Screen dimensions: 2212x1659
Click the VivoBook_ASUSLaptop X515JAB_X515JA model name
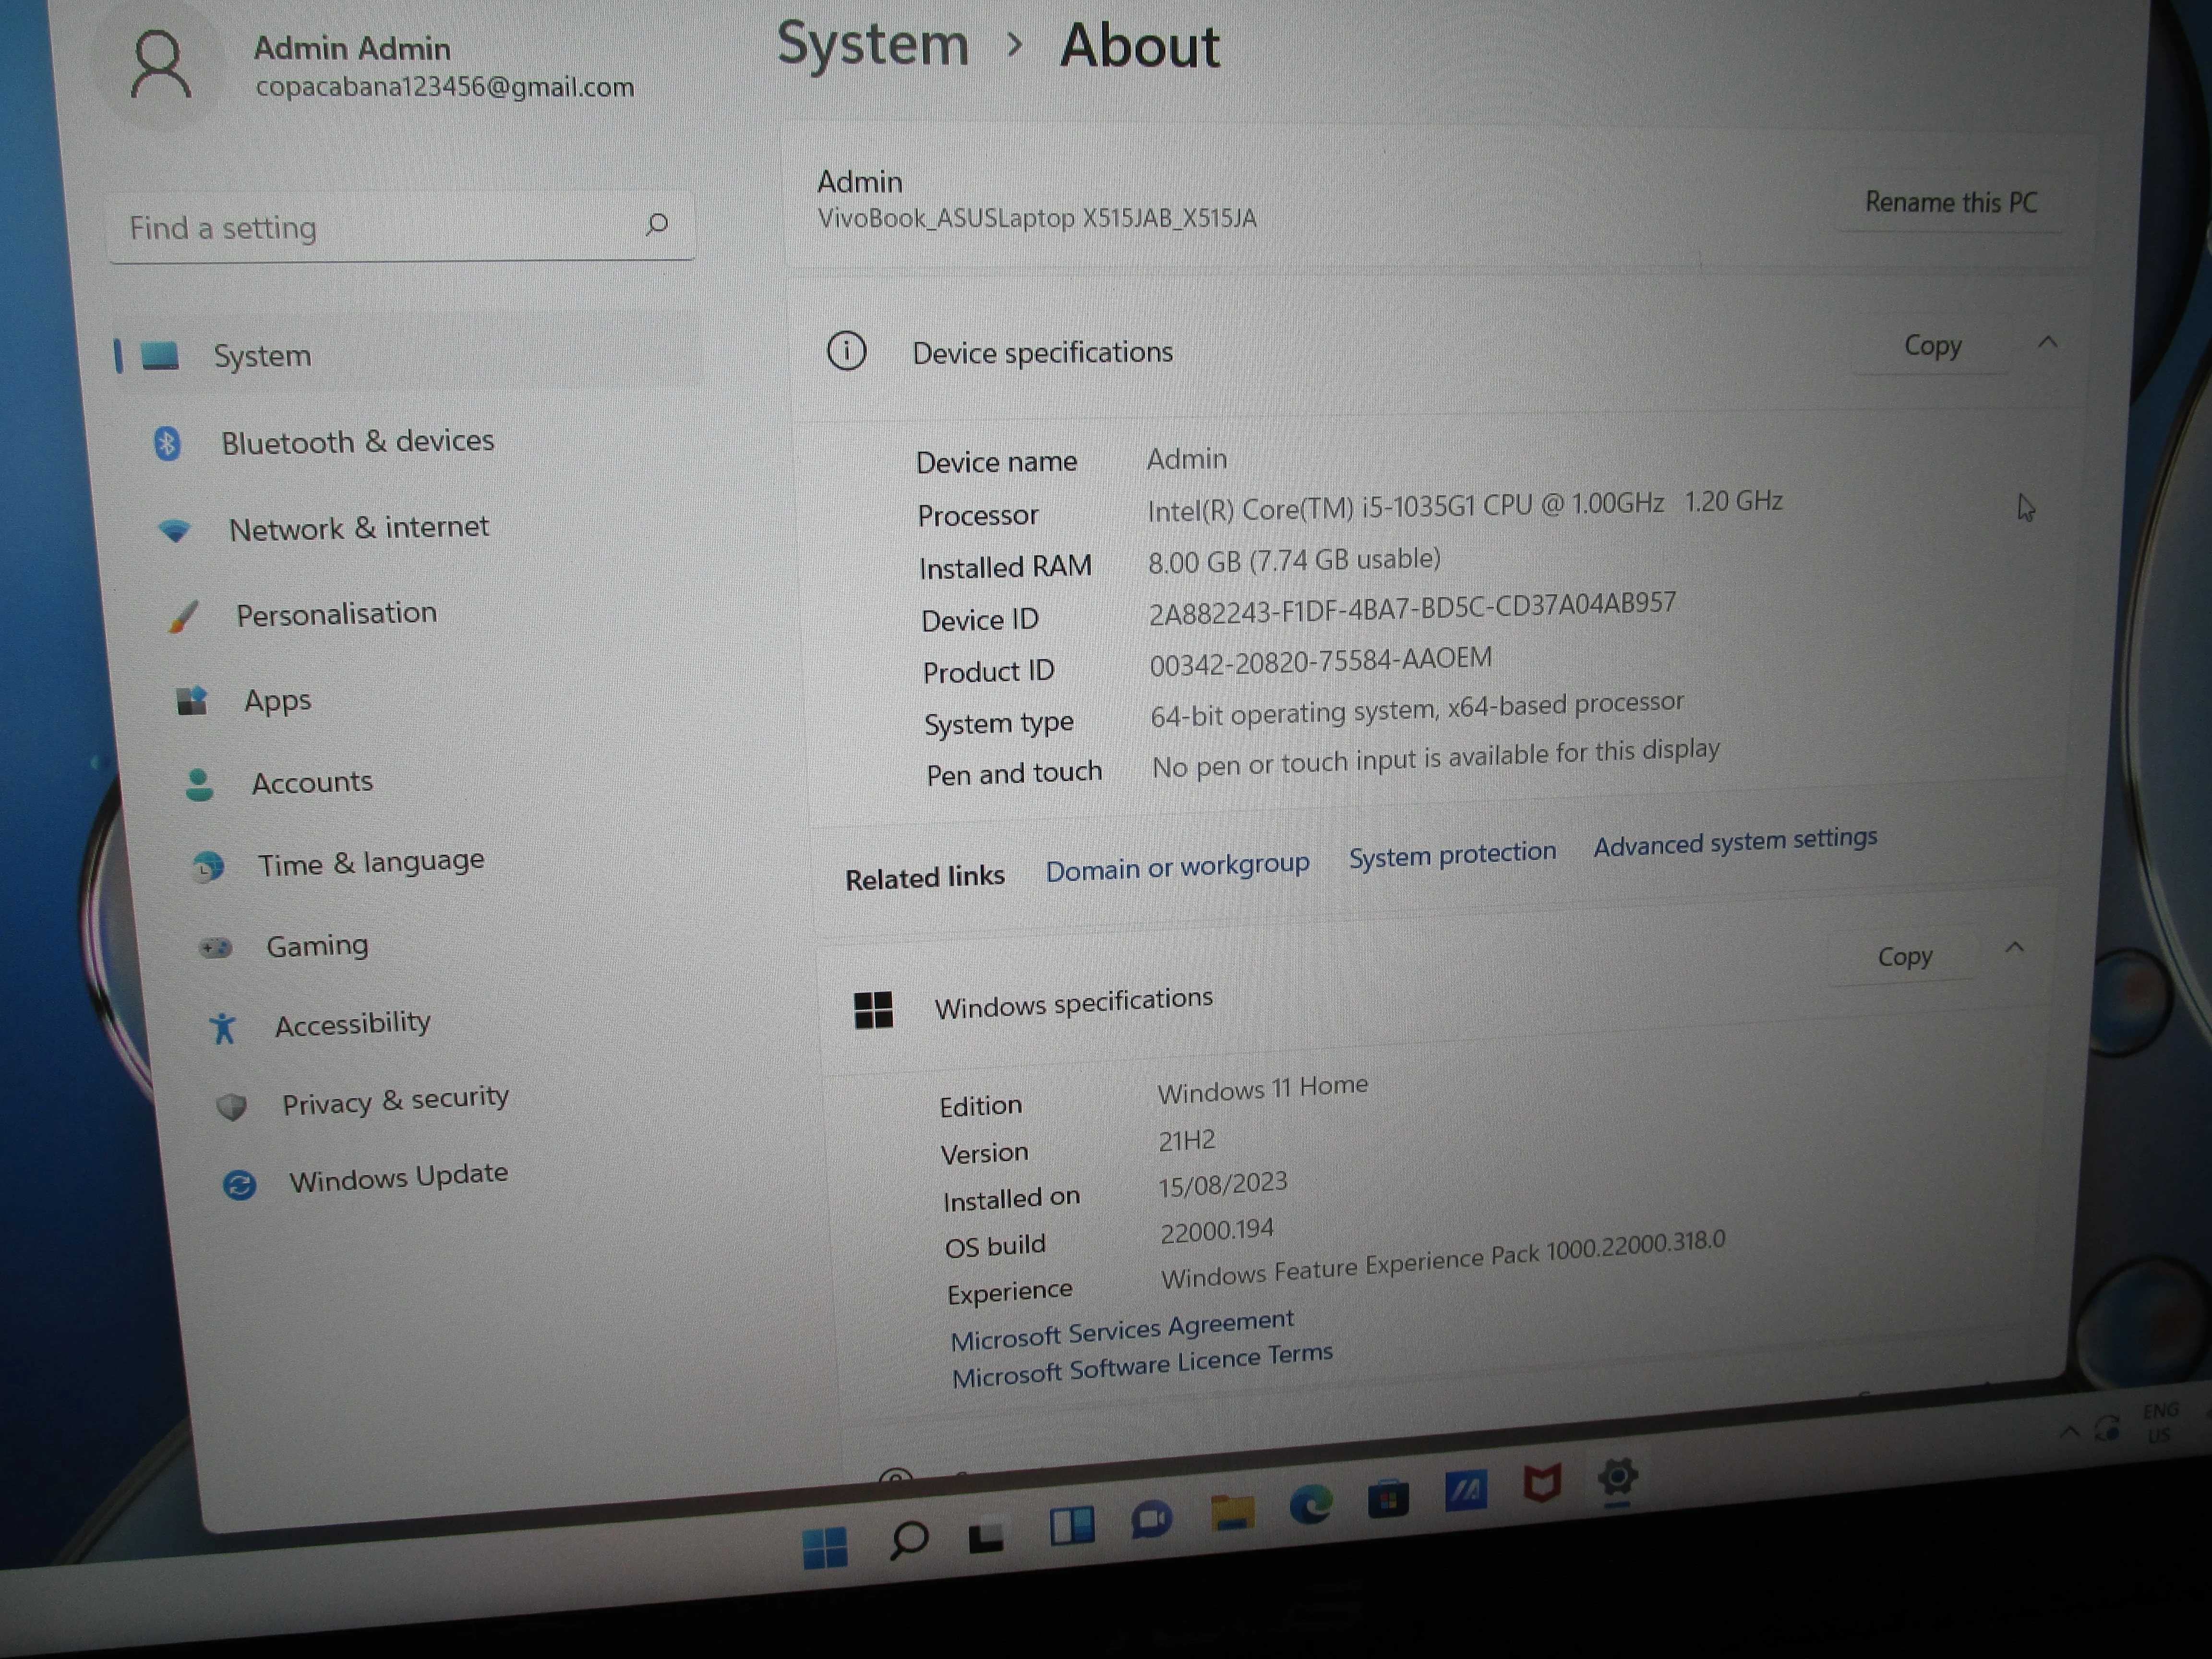[1037, 218]
